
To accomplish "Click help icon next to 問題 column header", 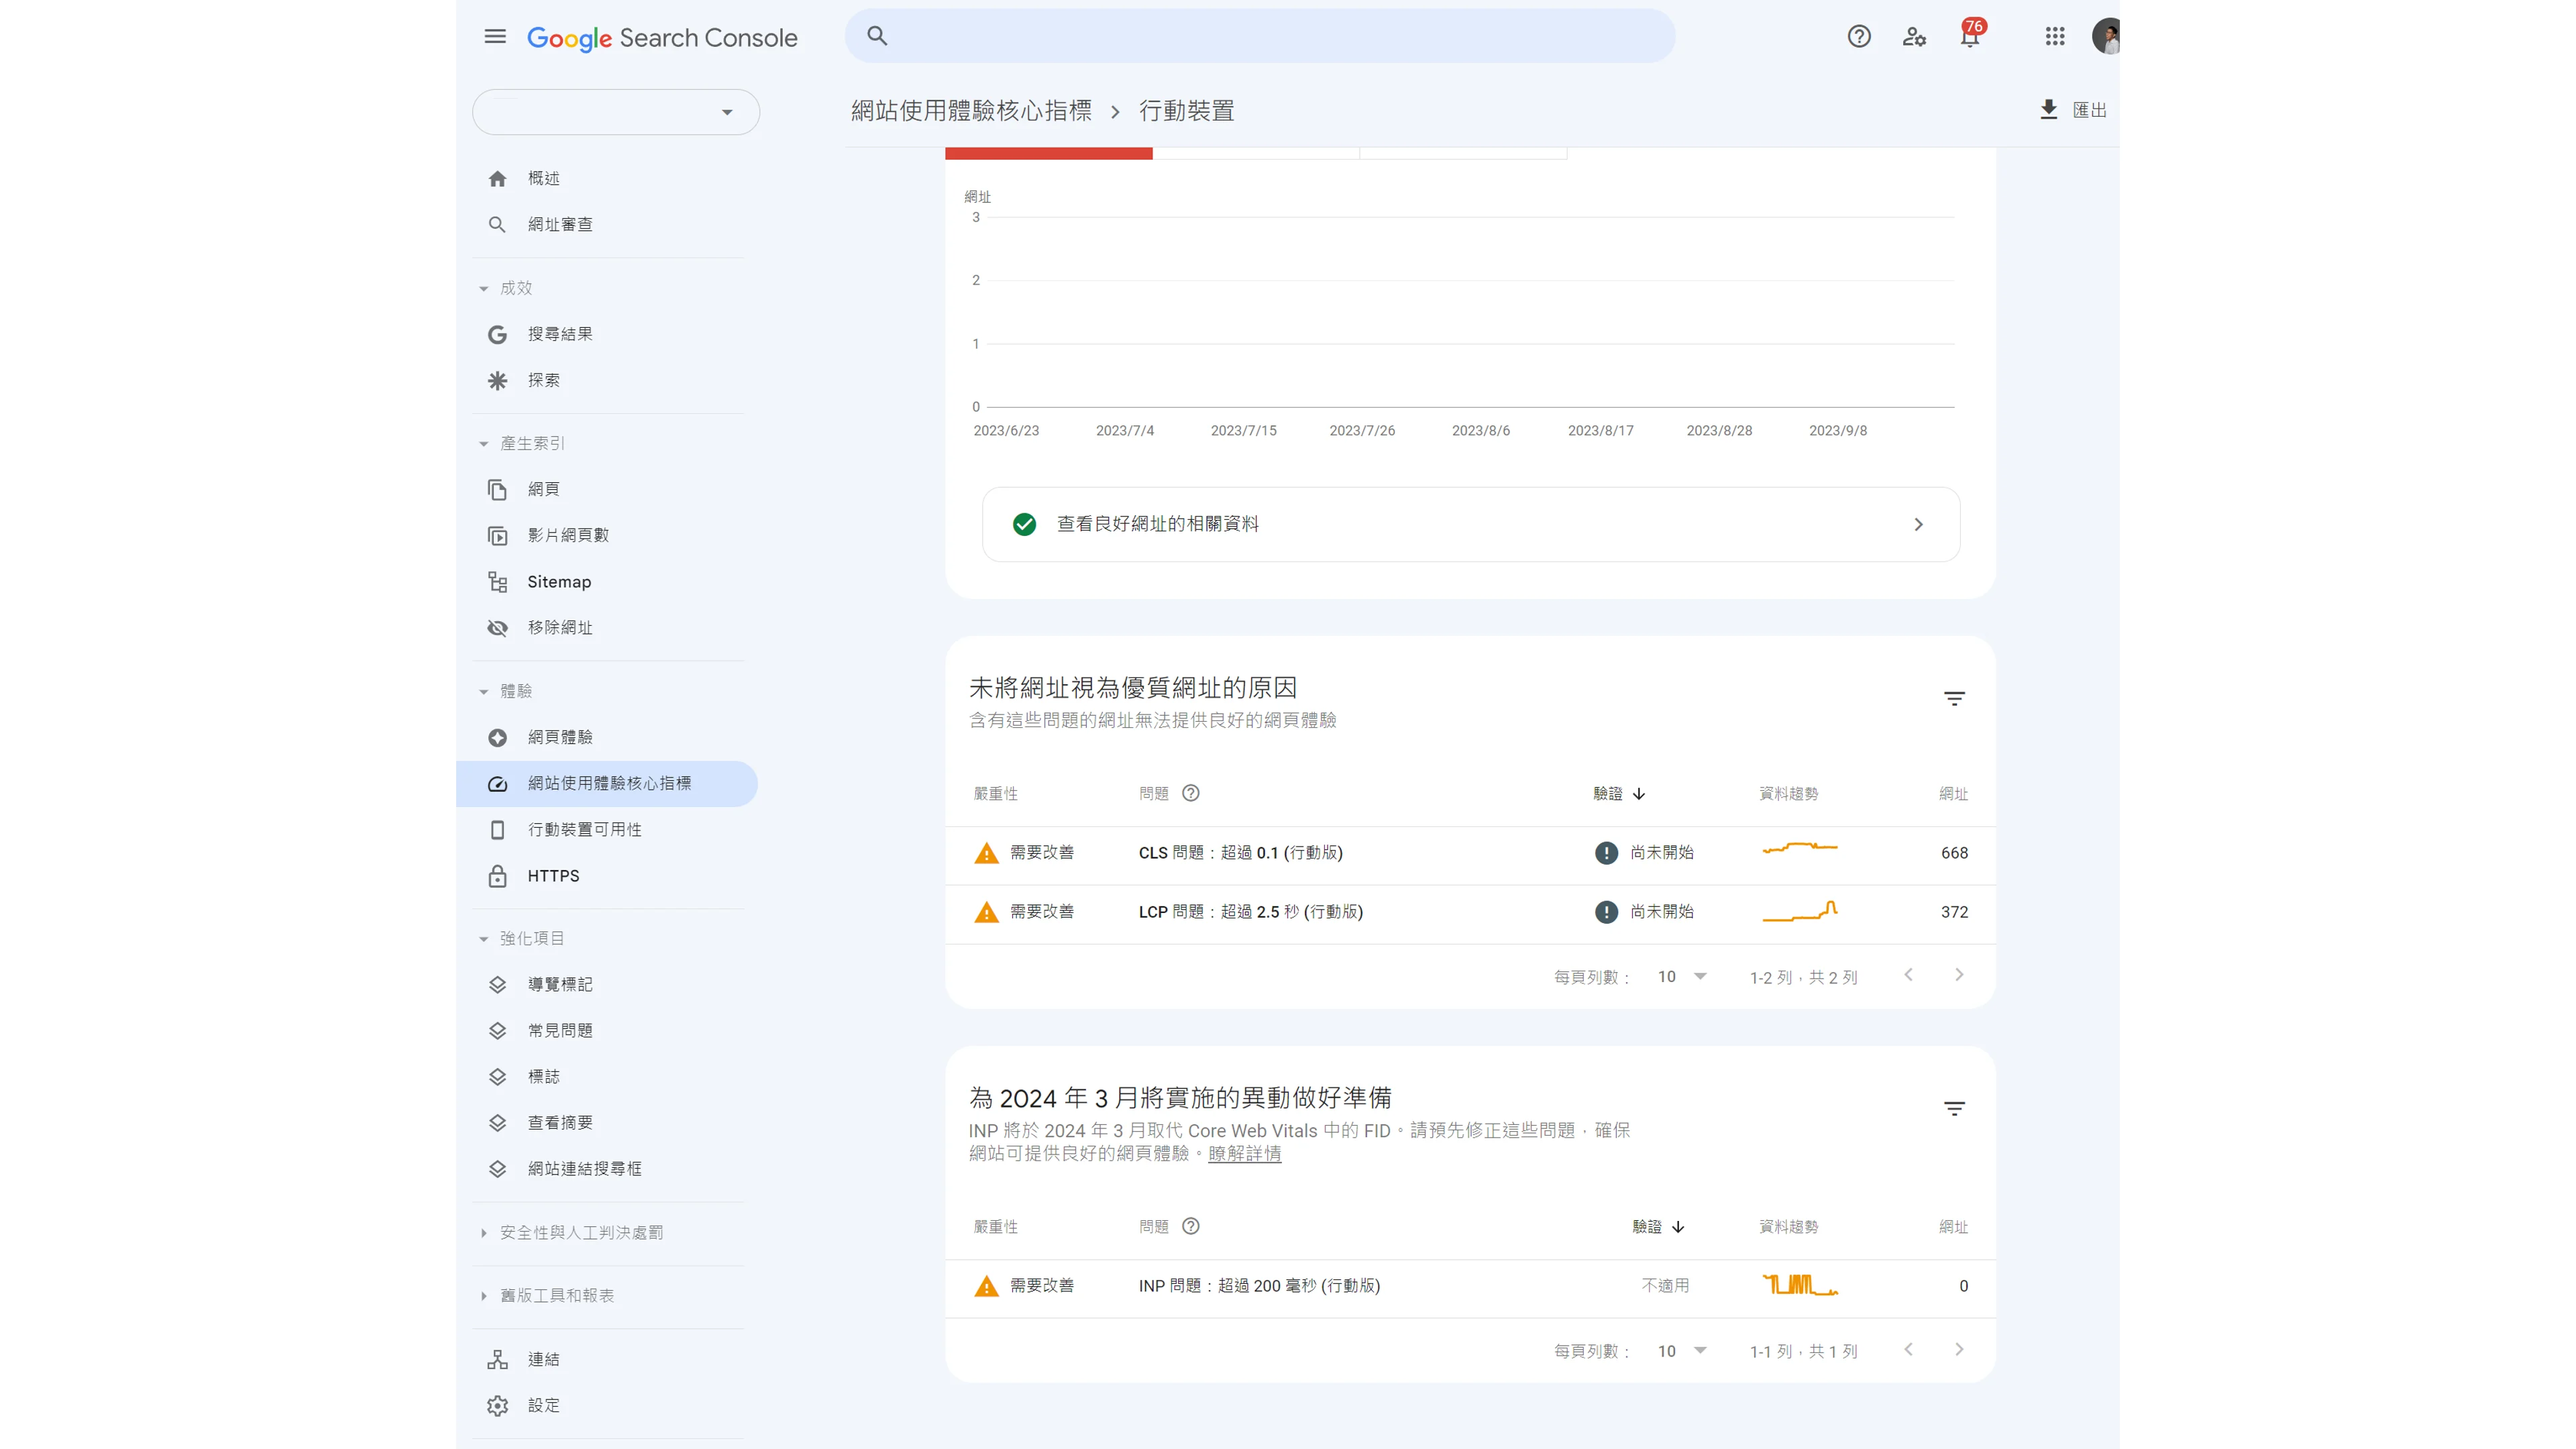I will pyautogui.click(x=1190, y=793).
